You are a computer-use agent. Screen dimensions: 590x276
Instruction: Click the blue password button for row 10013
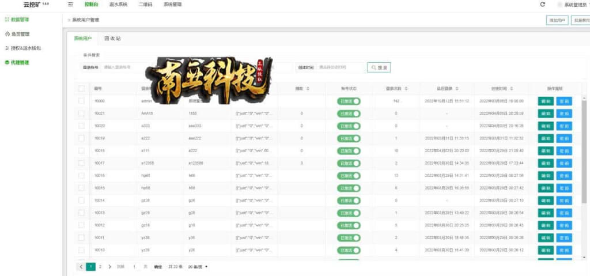(564, 213)
